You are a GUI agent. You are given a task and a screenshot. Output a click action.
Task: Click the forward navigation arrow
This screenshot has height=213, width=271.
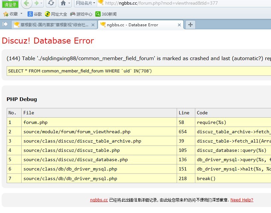point(37,3)
